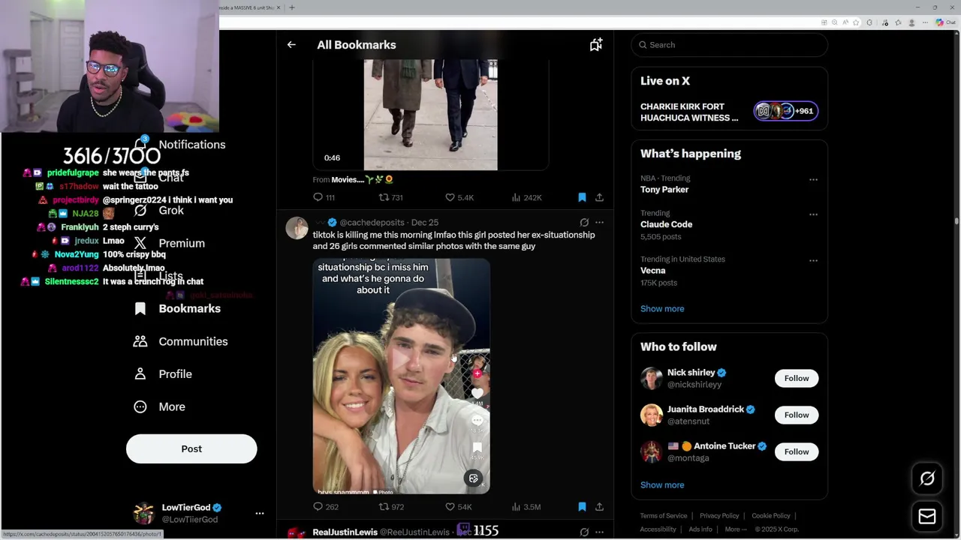Repost the movie video post (731)

(x=390, y=197)
